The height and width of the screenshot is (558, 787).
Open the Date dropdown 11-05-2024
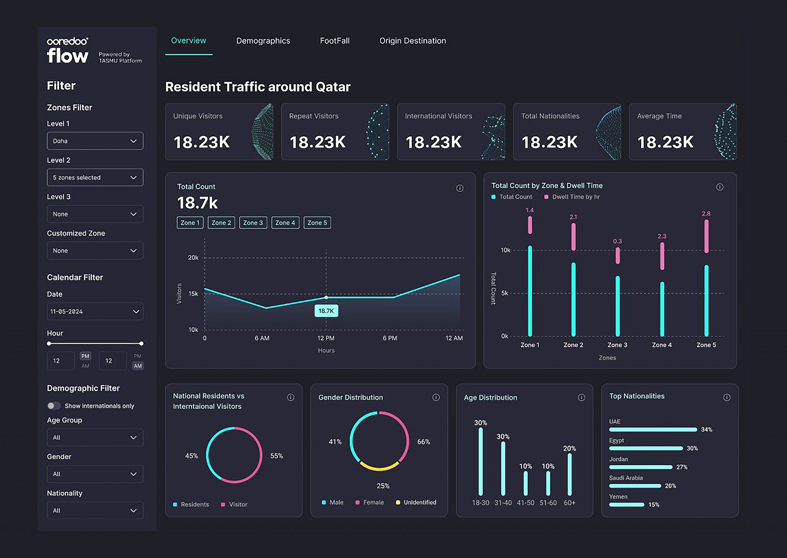click(95, 311)
